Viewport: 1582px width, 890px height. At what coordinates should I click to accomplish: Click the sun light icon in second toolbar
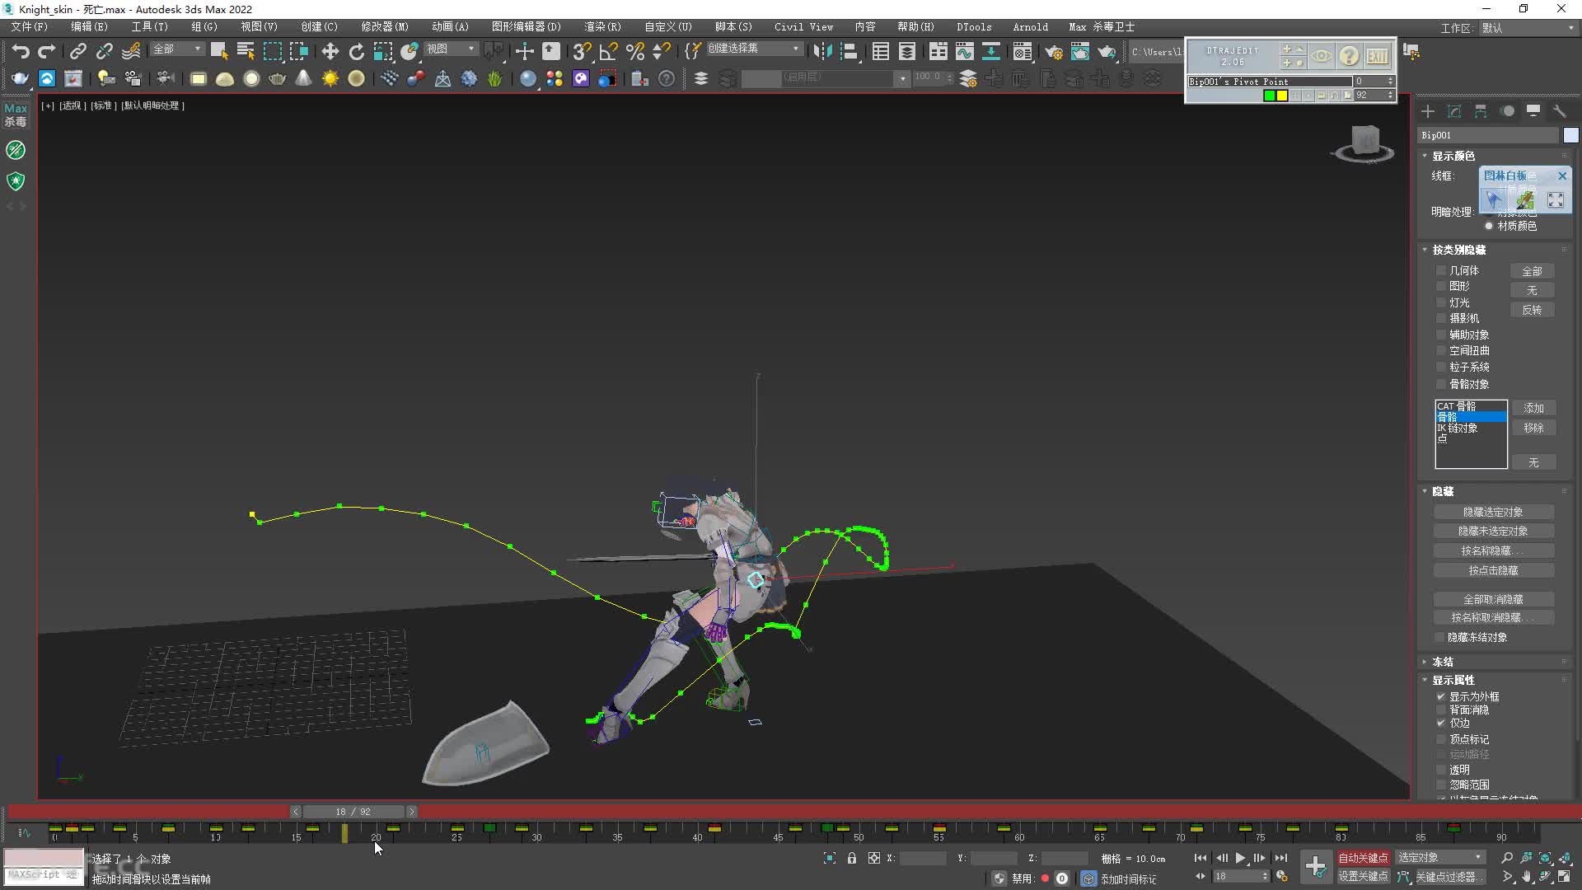[330, 78]
